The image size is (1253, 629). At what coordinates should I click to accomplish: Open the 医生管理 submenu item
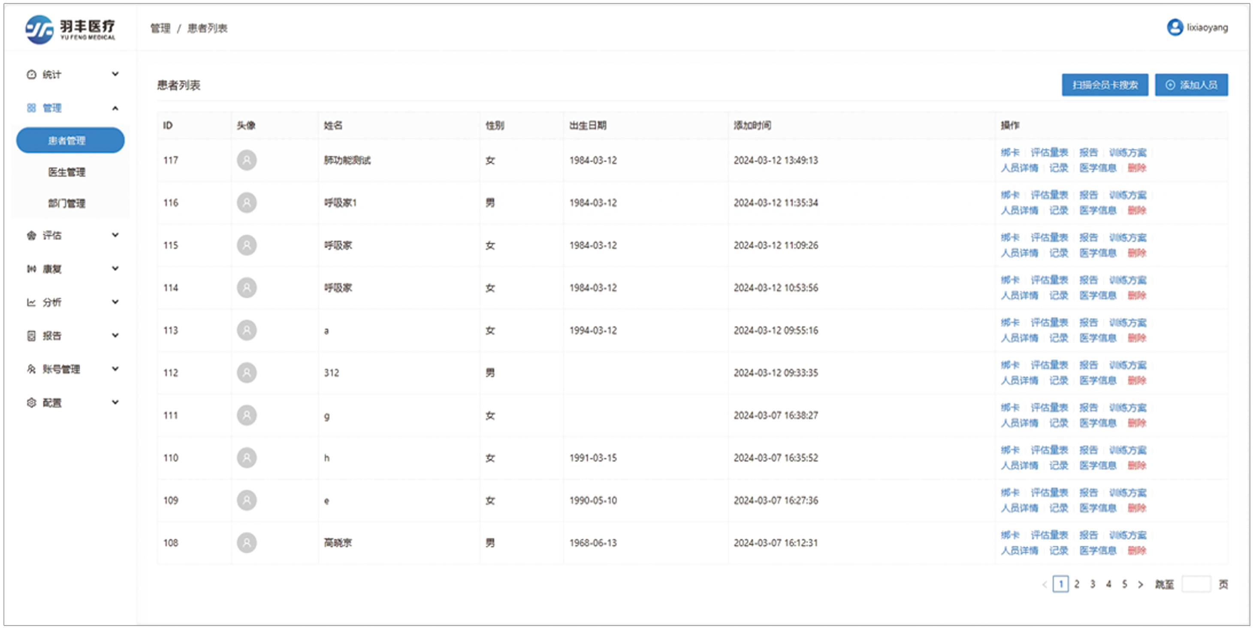point(66,172)
